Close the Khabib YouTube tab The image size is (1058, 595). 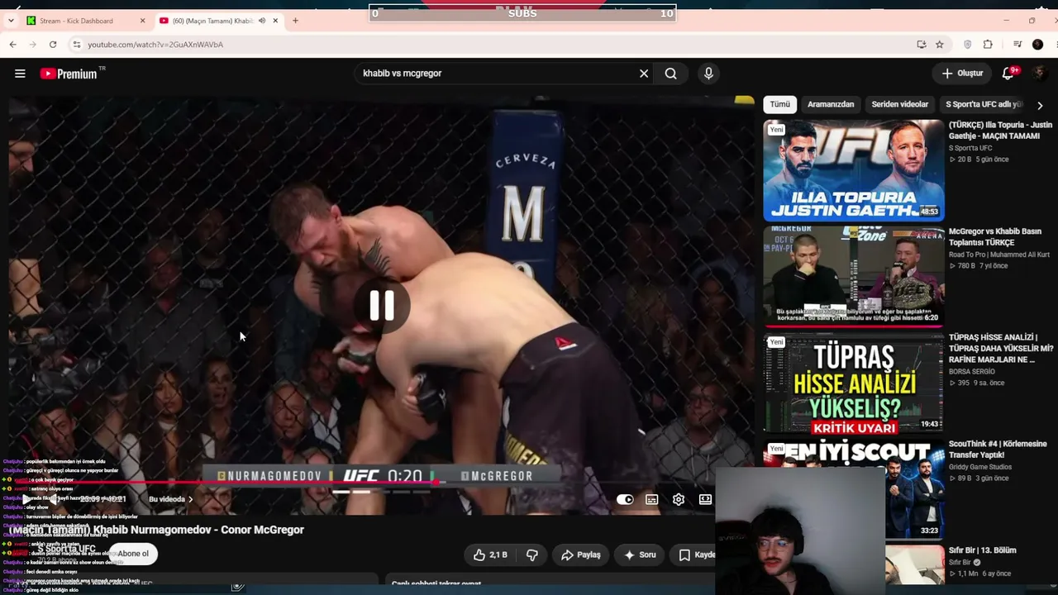[275, 21]
